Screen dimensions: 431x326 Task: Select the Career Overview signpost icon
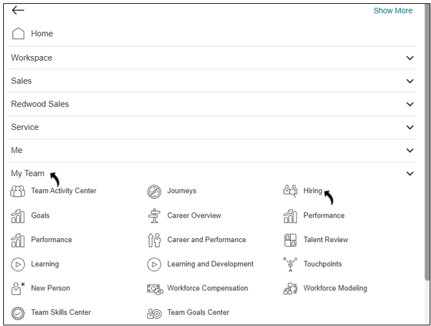point(154,216)
